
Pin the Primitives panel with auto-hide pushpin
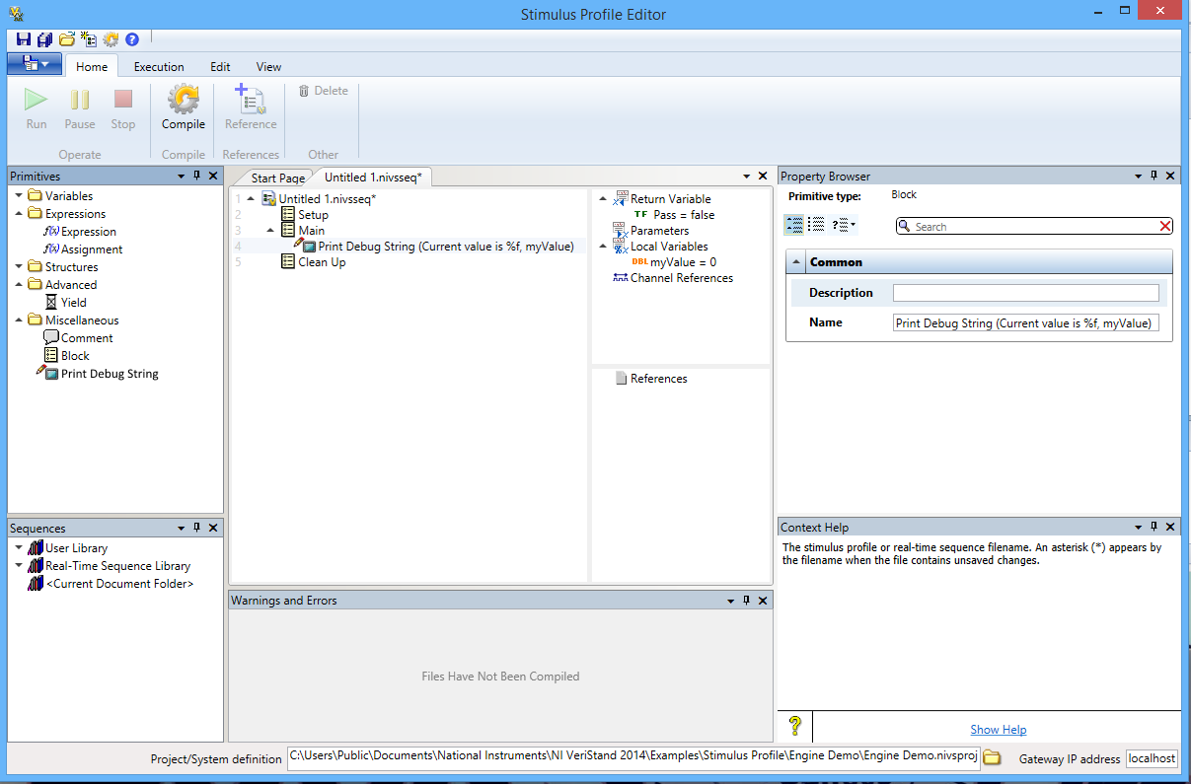click(196, 176)
